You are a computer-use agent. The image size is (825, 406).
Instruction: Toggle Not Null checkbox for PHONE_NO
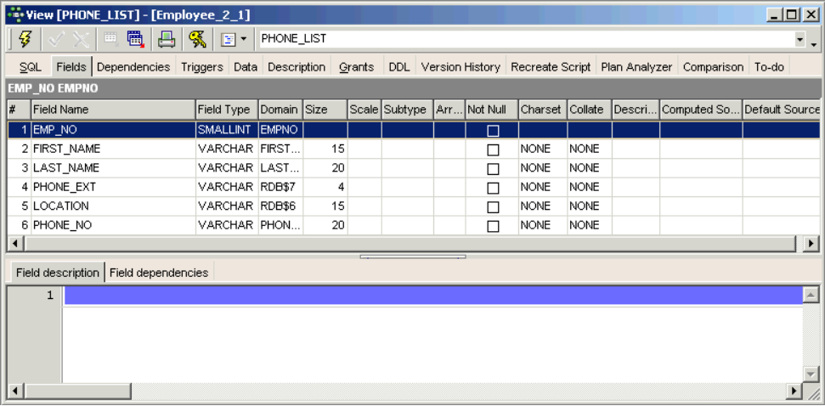(x=493, y=226)
